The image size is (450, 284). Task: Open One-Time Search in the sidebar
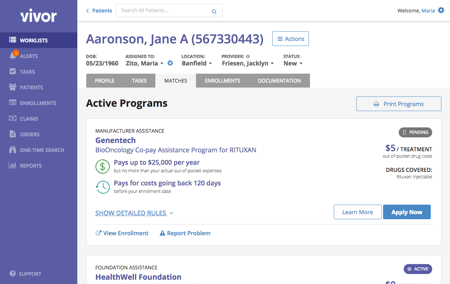click(x=38, y=150)
